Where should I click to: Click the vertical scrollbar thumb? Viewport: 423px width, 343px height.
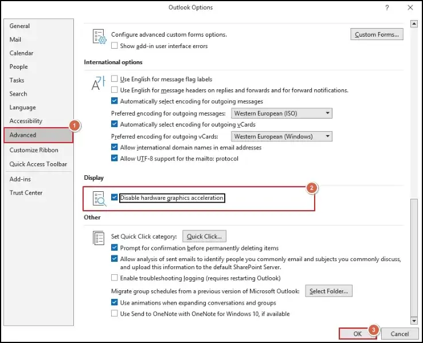(x=414, y=258)
